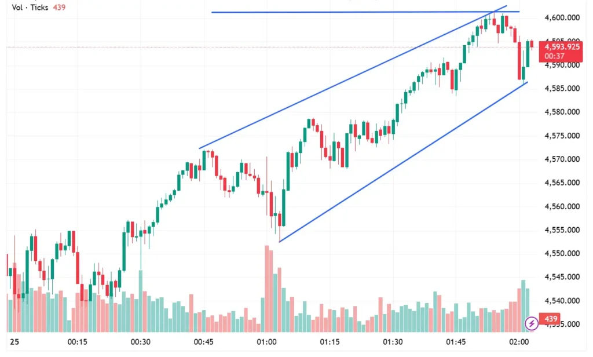593x357 pixels.
Task: Click the red current price label 4,593.925
Action: (559, 46)
